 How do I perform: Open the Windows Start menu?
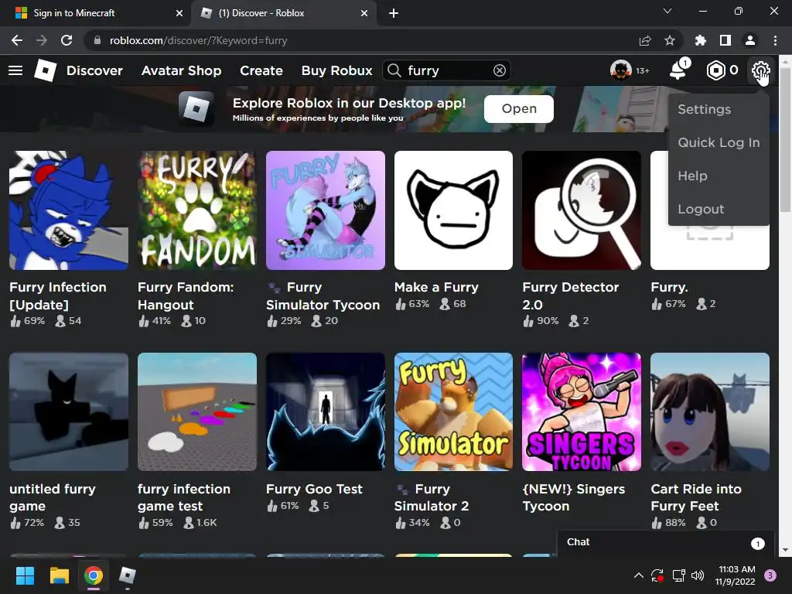pyautogui.click(x=25, y=575)
